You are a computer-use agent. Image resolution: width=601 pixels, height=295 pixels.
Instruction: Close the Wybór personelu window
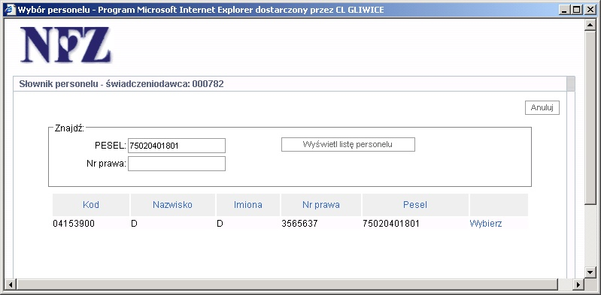[x=590, y=10]
